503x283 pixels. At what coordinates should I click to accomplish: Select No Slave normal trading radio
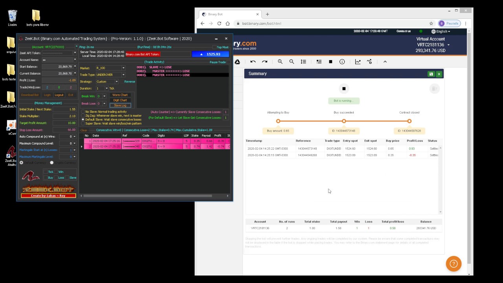pos(83,112)
